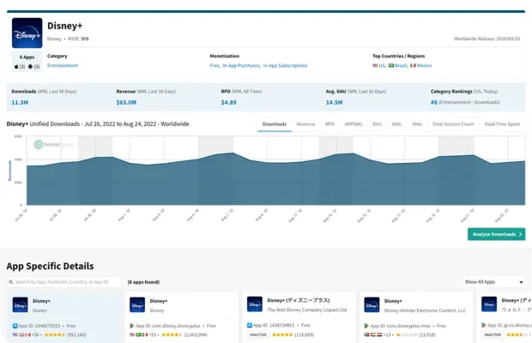Image resolution: width=532 pixels, height=343 pixels.
Task: Open the Show All Apps dropdown
Action: pos(493,281)
